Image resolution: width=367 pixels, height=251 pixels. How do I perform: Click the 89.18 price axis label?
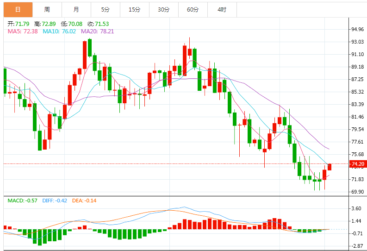click(x=358, y=67)
